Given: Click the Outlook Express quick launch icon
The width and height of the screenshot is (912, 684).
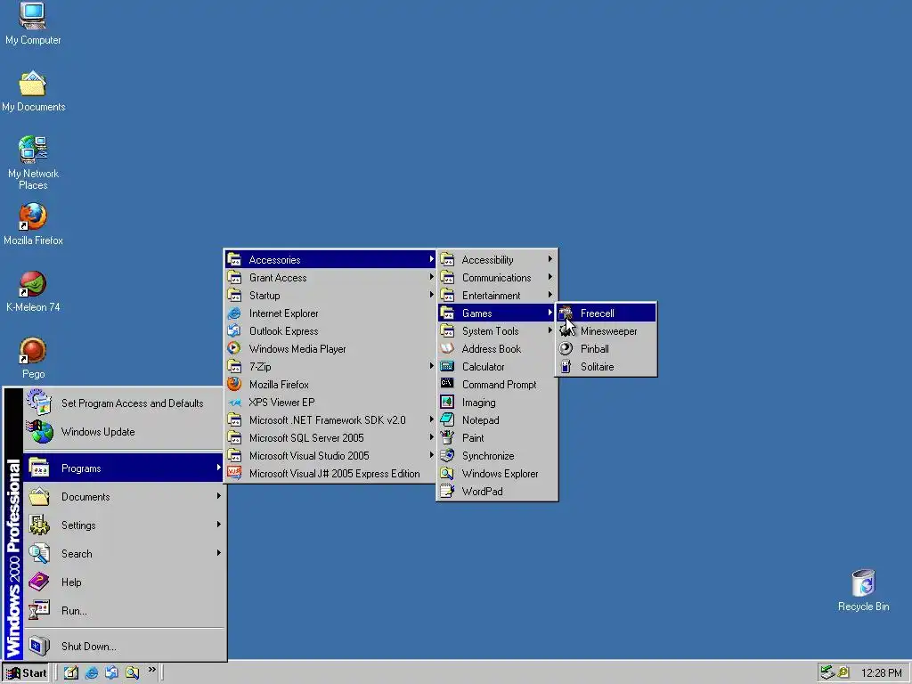Looking at the screenshot, I should 111,673.
